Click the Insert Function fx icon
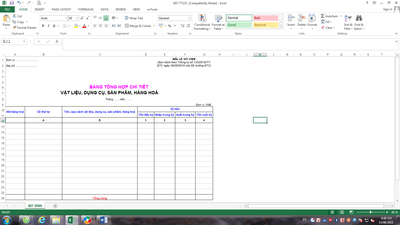Image resolution: width=400 pixels, height=225 pixels. coord(57,41)
